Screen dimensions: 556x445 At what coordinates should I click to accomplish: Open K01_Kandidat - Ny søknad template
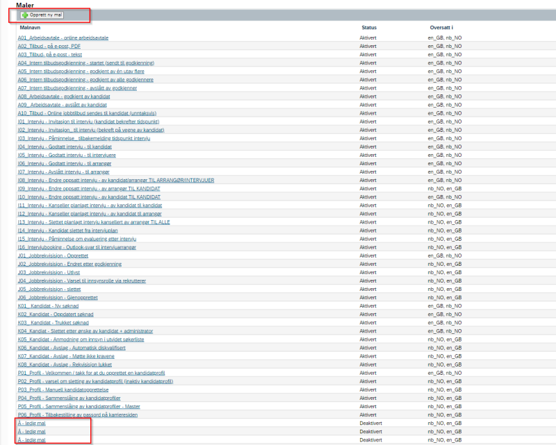(48, 306)
